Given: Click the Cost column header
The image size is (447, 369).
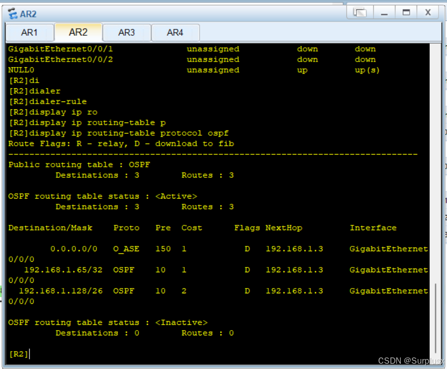Looking at the screenshot, I should (x=192, y=228).
